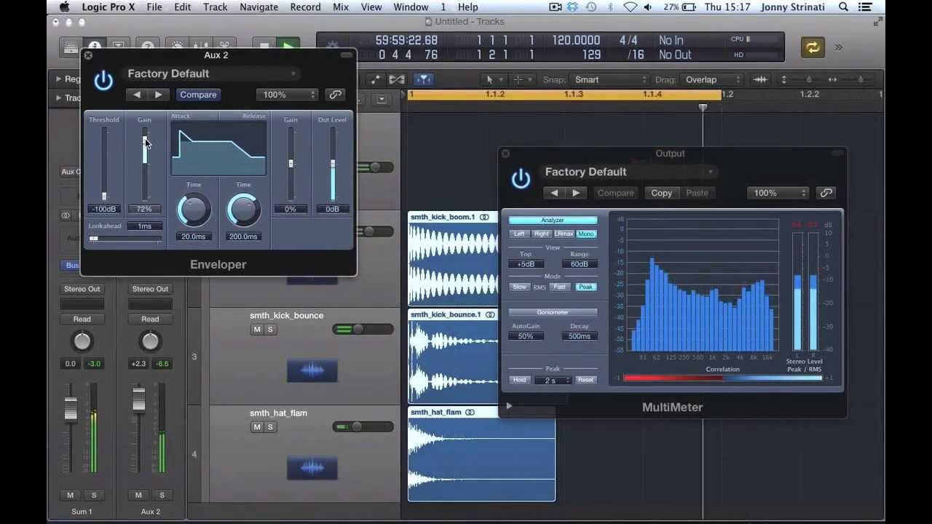Viewport: 932px width, 524px height.
Task: Click Copy button in MultiMeter window
Action: (x=661, y=193)
